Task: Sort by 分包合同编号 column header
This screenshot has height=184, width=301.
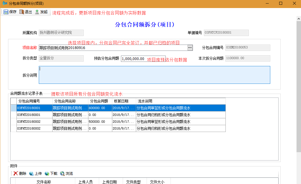Action: pos(34,101)
